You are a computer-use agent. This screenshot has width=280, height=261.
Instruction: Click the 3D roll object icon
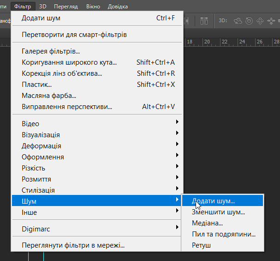click(x=249, y=21)
